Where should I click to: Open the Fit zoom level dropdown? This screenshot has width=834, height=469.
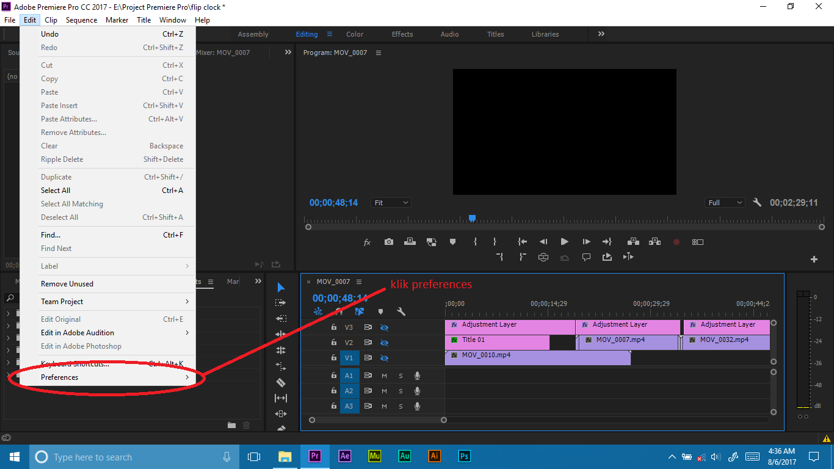[x=391, y=203]
